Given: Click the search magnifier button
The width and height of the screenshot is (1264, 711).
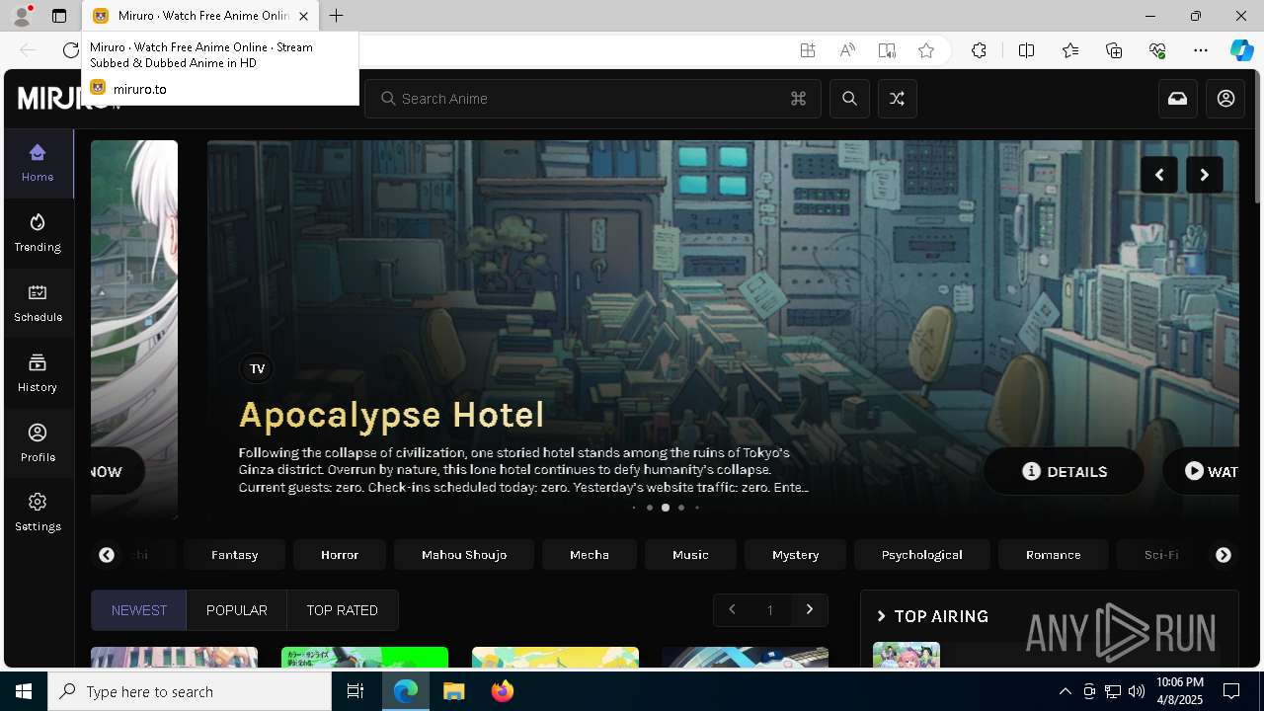Looking at the screenshot, I should (x=849, y=99).
